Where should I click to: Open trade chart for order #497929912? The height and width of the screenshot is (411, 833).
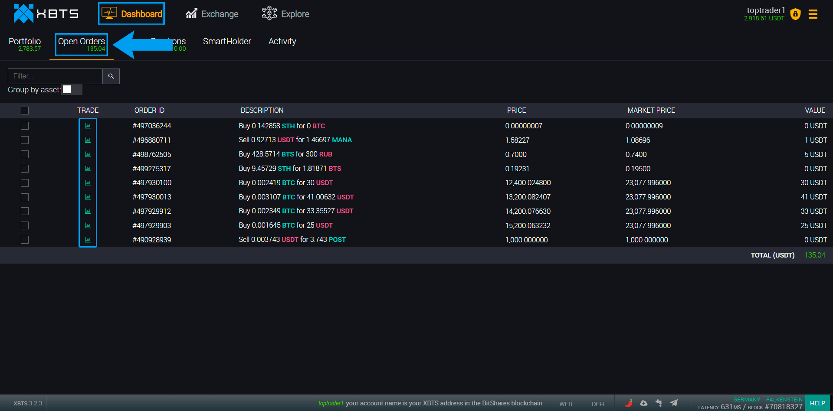(88, 211)
